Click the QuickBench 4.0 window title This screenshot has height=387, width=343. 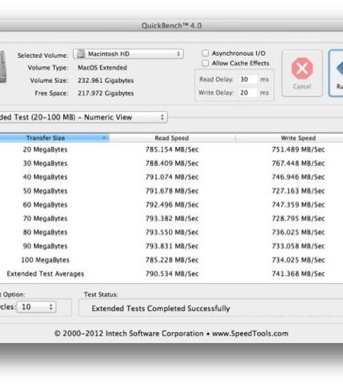pyautogui.click(x=171, y=26)
